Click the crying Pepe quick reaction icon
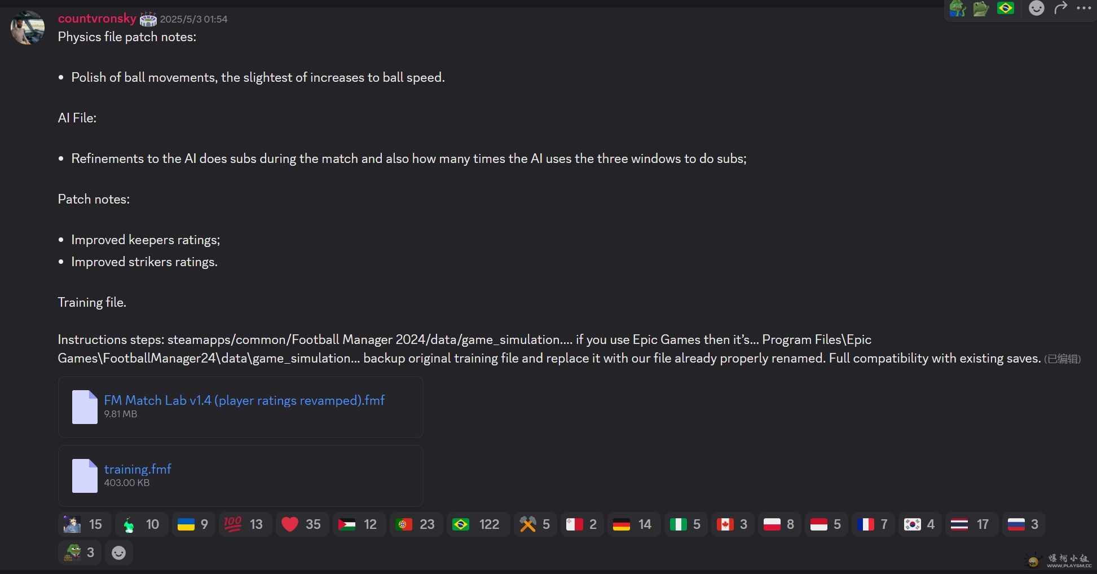1097x574 pixels. click(957, 8)
